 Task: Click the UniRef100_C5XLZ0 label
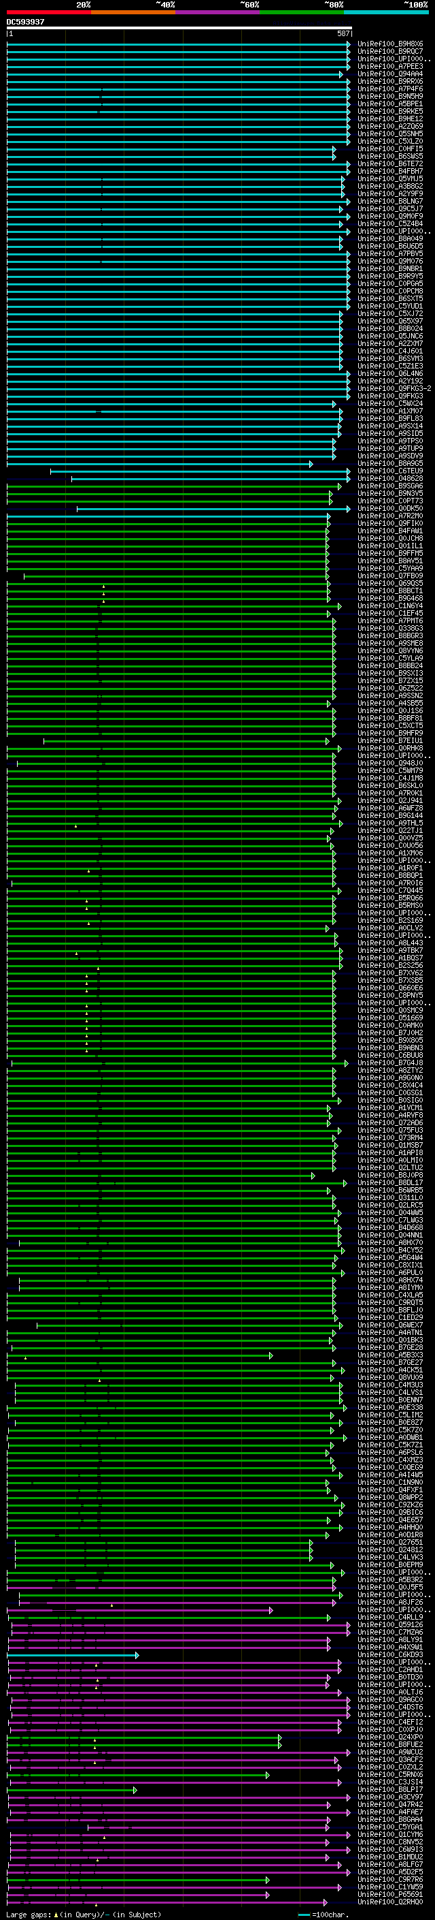(x=390, y=141)
